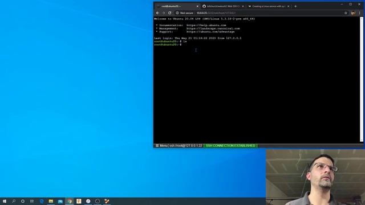Open a new browser tab
The image size is (365, 205).
[295, 6]
